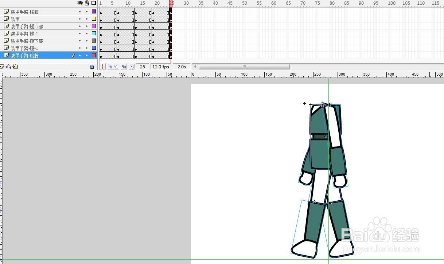The image size is (444, 264).
Task: Hide the magenta-swatch 装甲手臂-腿下部 layer
Action: click(x=80, y=26)
